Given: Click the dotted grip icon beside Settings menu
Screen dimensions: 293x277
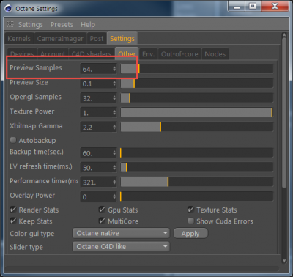Looking at the screenshot, I should click(x=10, y=24).
